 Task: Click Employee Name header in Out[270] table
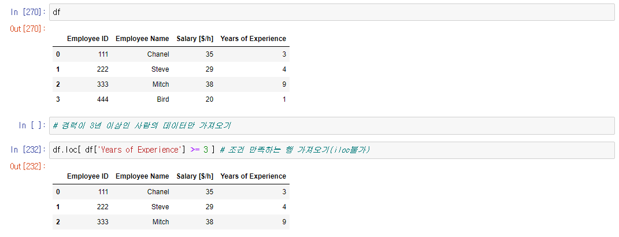click(x=142, y=39)
